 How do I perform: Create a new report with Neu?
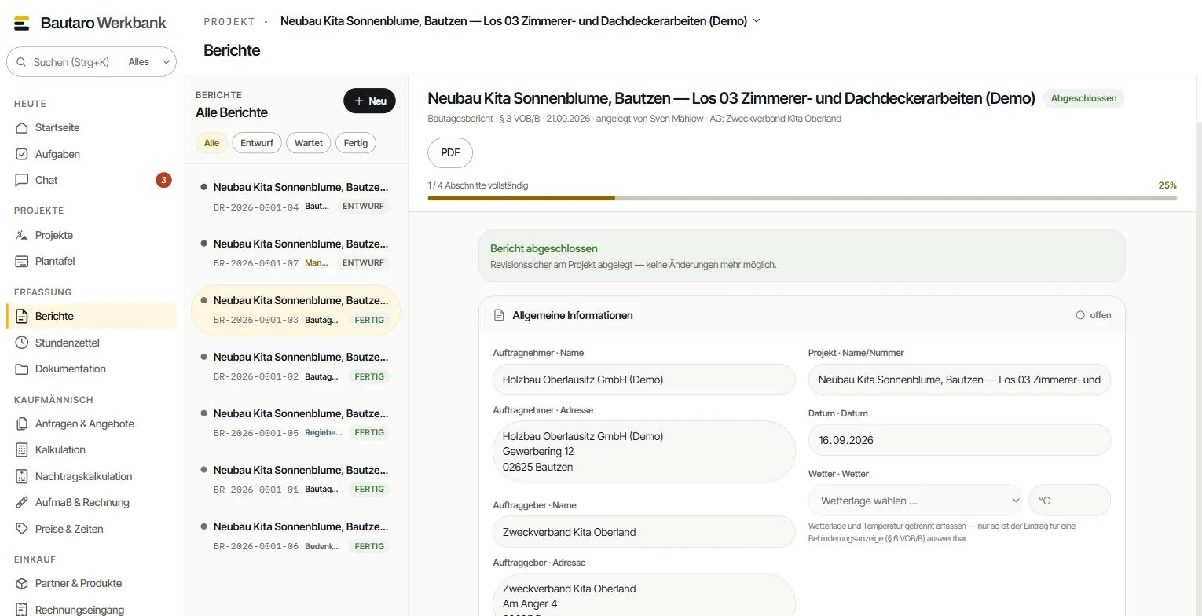coord(369,101)
